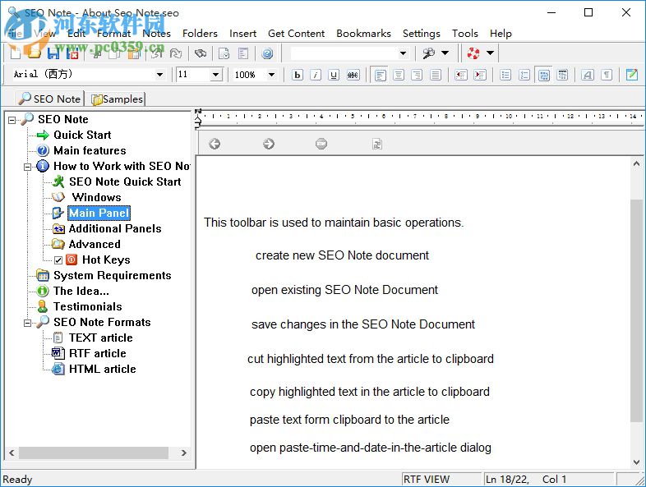Open font style dialog with the A icon
The width and height of the screenshot is (646, 487).
pos(588,75)
